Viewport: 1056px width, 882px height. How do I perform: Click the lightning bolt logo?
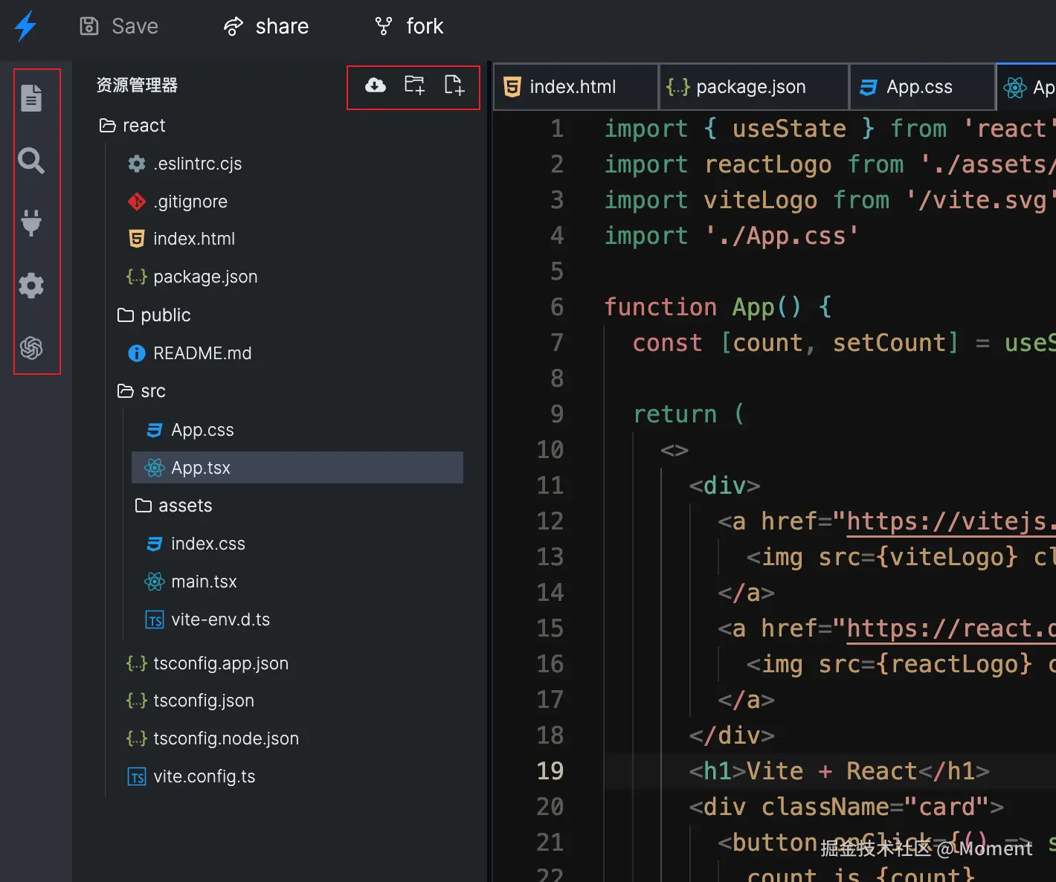pyautogui.click(x=26, y=26)
